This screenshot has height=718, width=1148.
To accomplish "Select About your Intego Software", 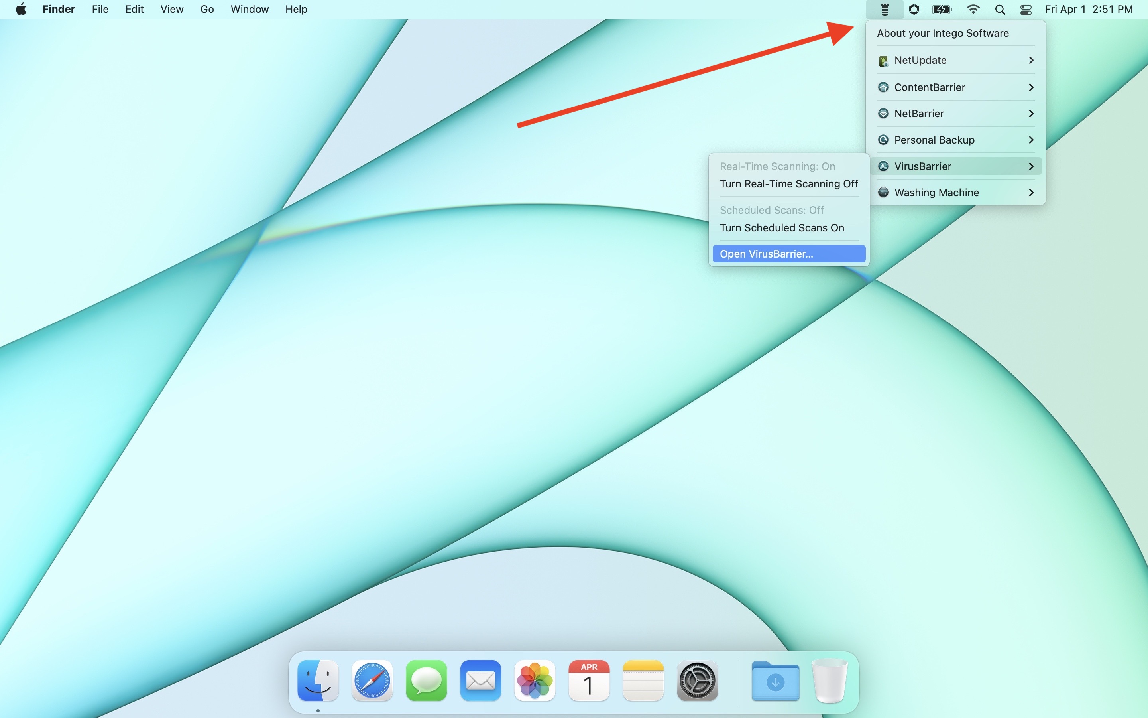I will pos(943,33).
